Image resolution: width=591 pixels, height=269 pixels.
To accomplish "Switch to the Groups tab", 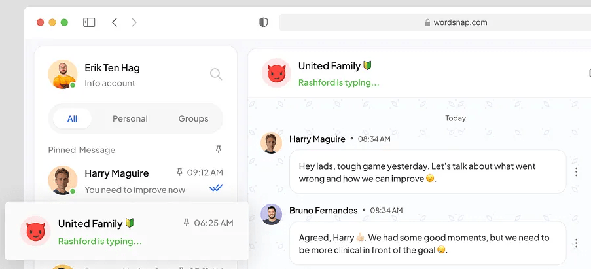I will click(x=193, y=118).
